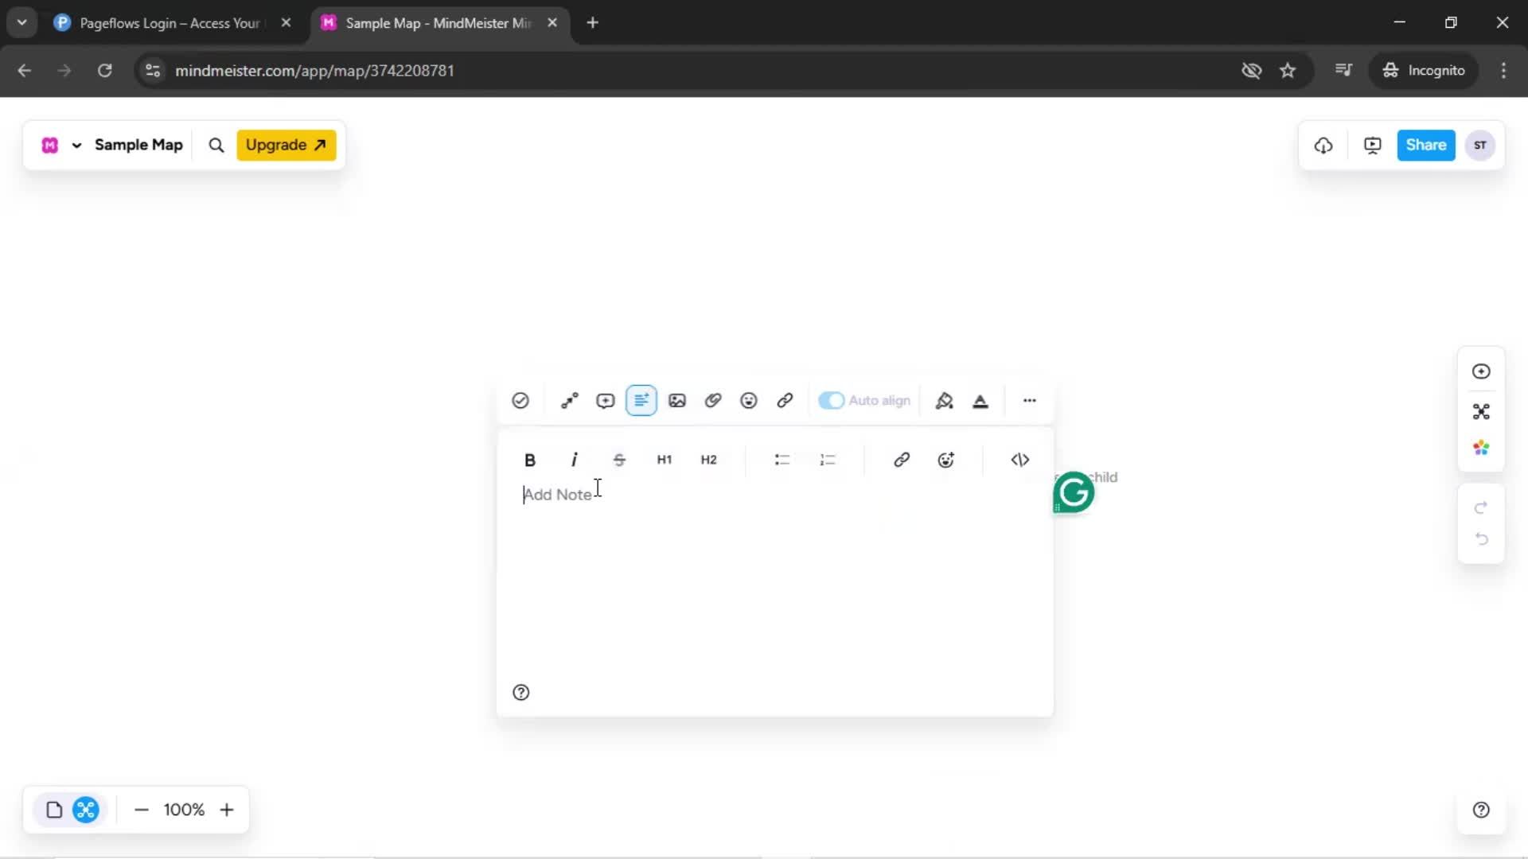Open Chrome three-dot menu
The width and height of the screenshot is (1528, 859).
[1503, 71]
